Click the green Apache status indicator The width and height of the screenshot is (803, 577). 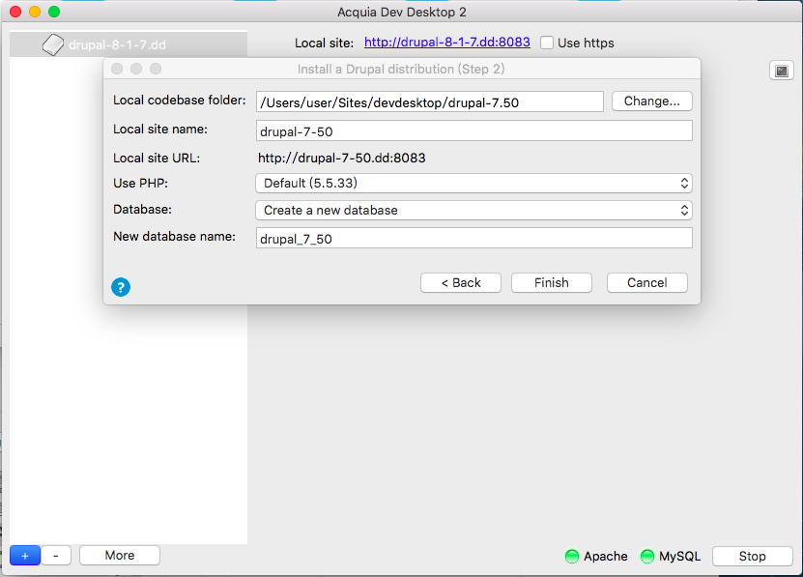571,556
